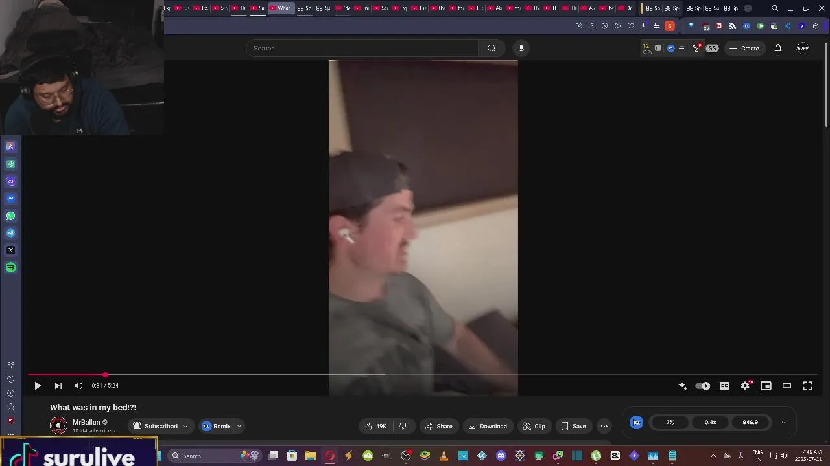Open Messenger in the Opera sidebar
830x466 pixels.
(x=10, y=199)
